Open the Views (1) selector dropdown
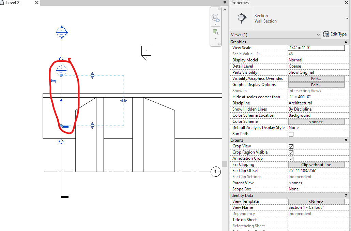 tap(318, 34)
